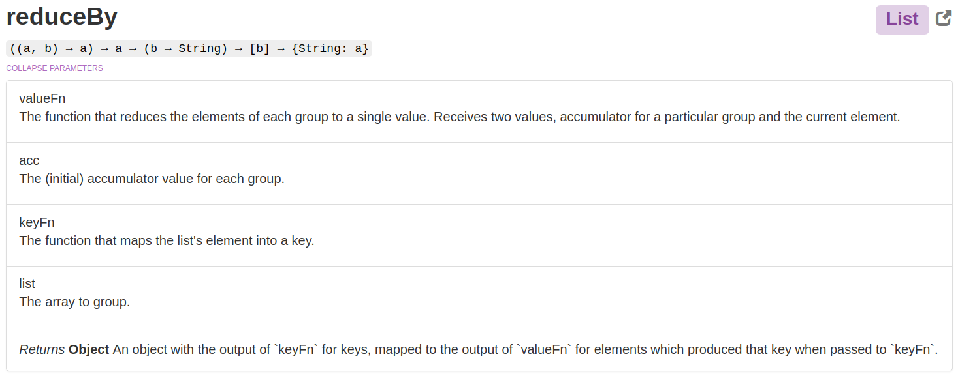Select the list parameter name
Viewport: 958px width, 376px height.
(27, 283)
